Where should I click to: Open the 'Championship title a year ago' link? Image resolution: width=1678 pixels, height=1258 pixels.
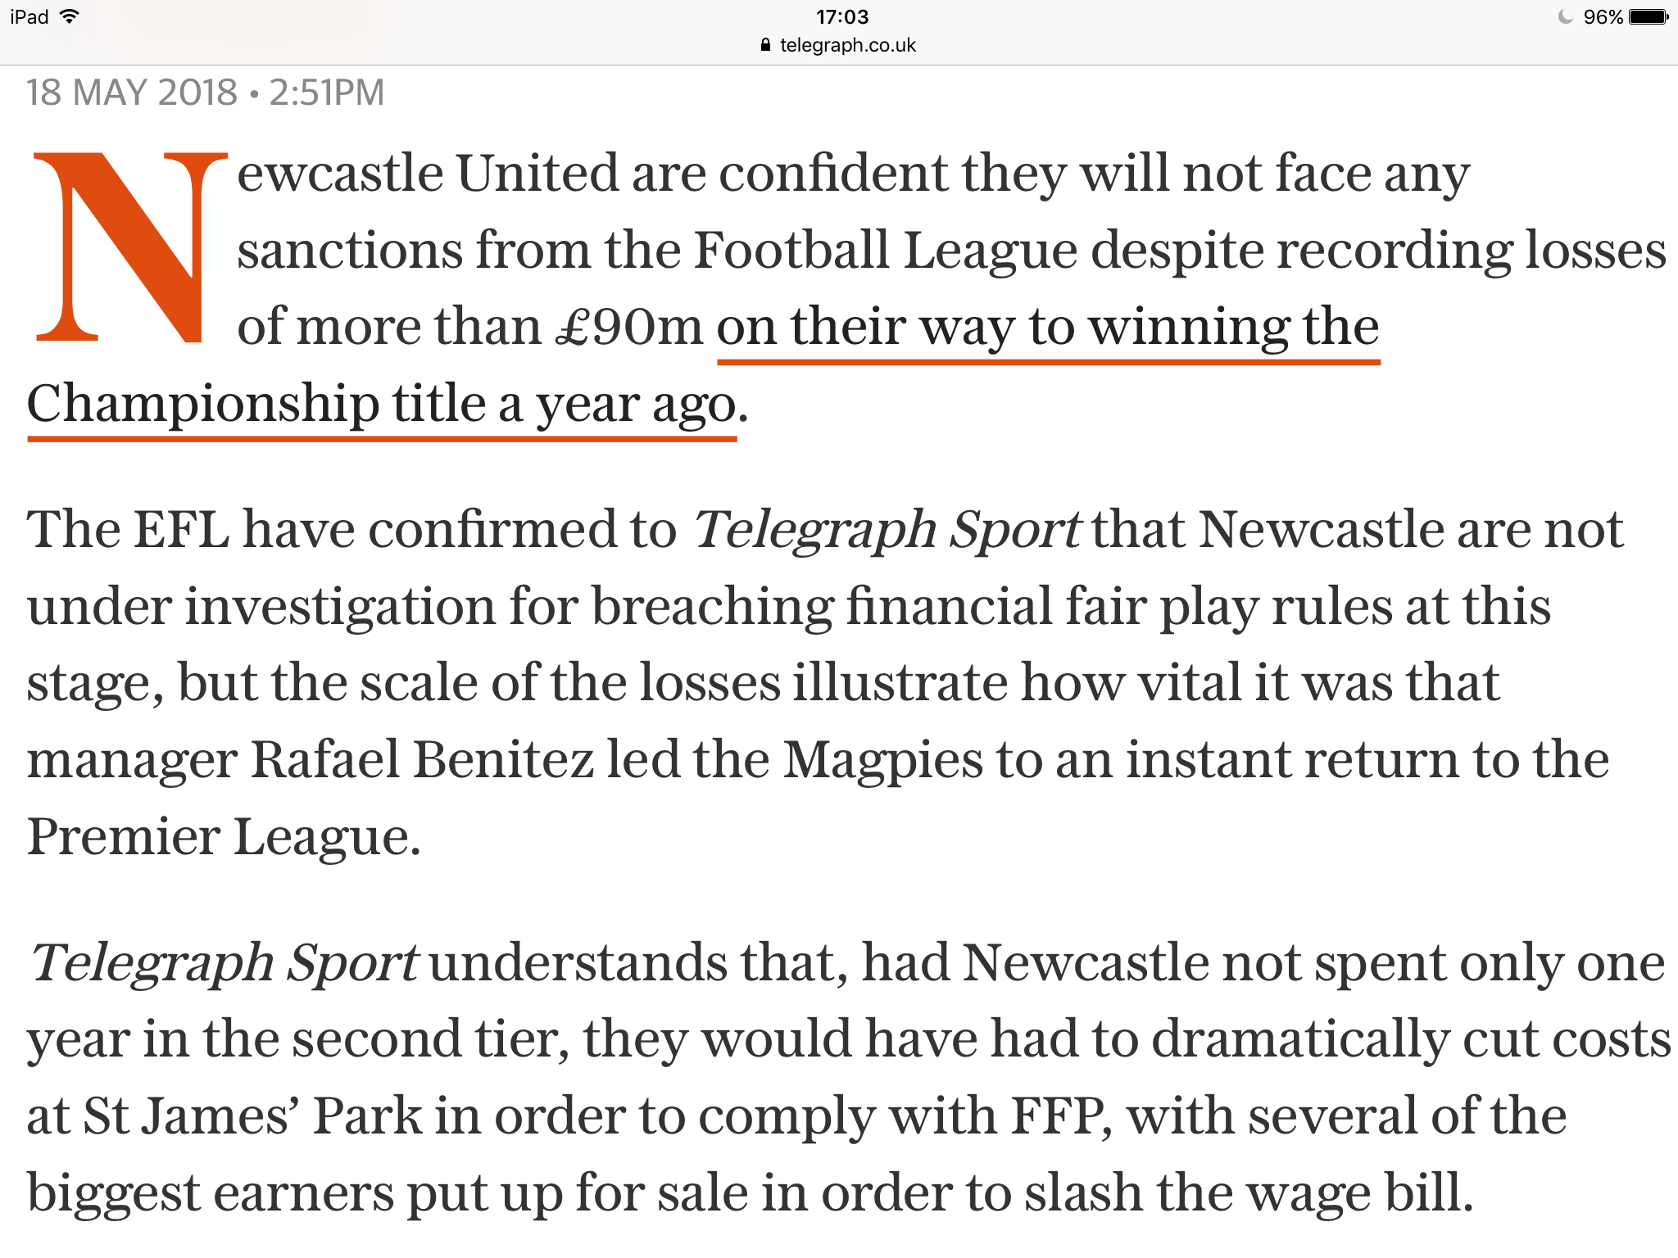click(382, 404)
